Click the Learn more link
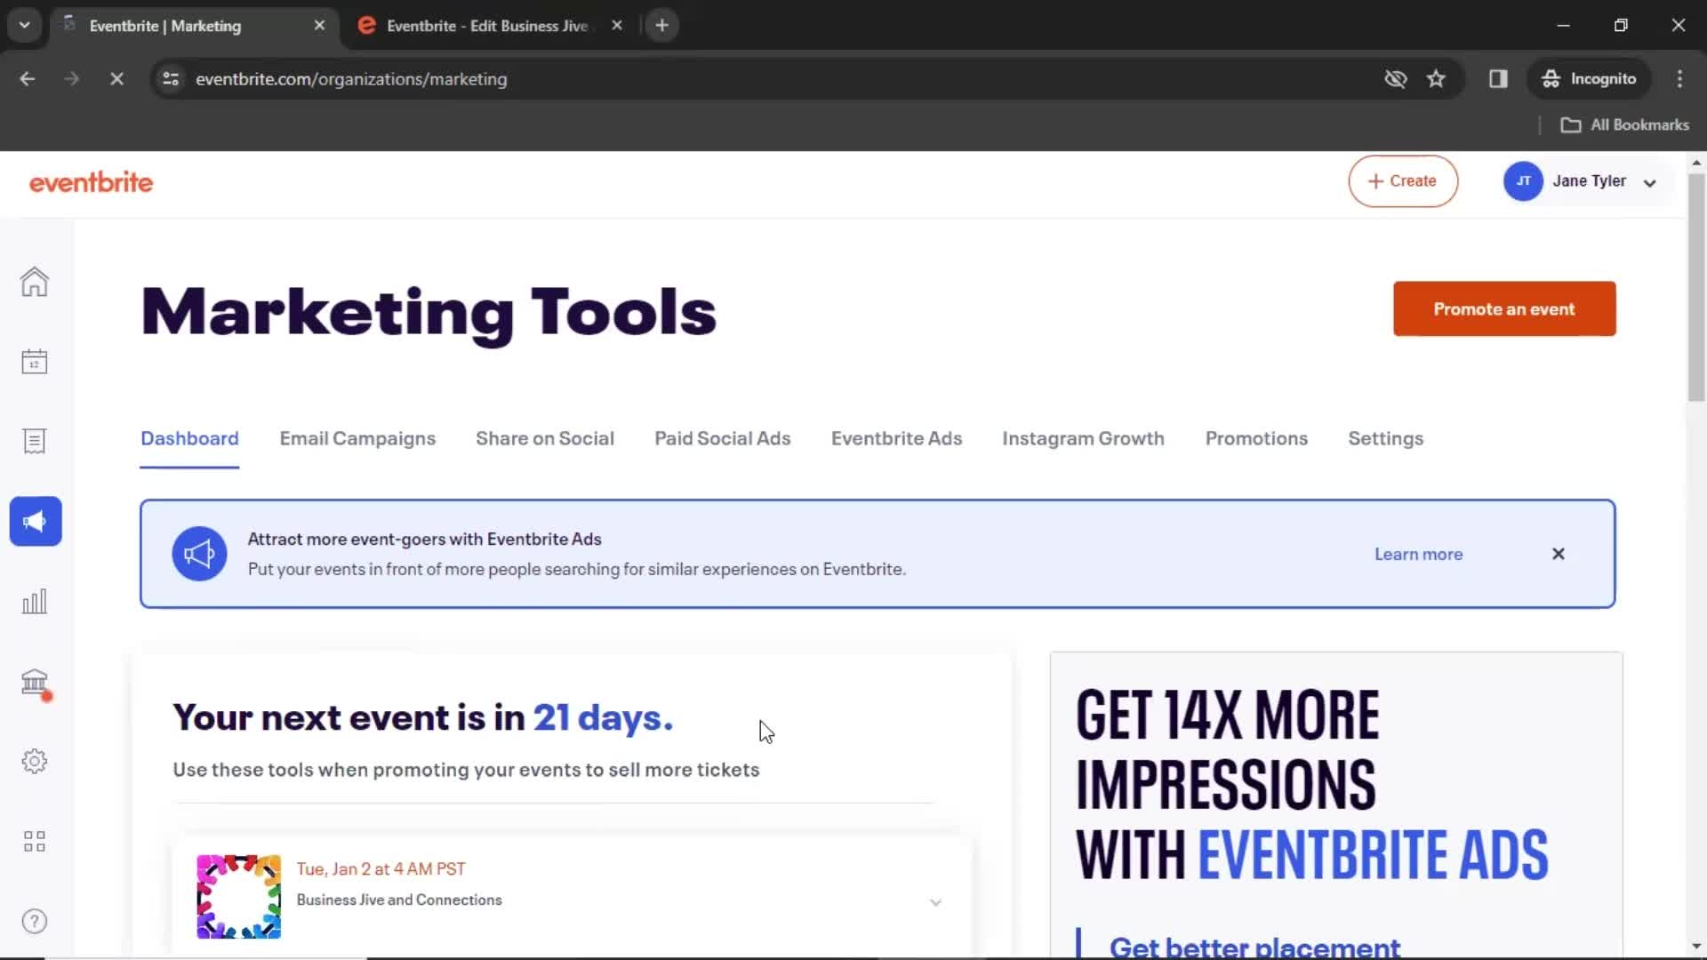The width and height of the screenshot is (1707, 960). pos(1418,554)
